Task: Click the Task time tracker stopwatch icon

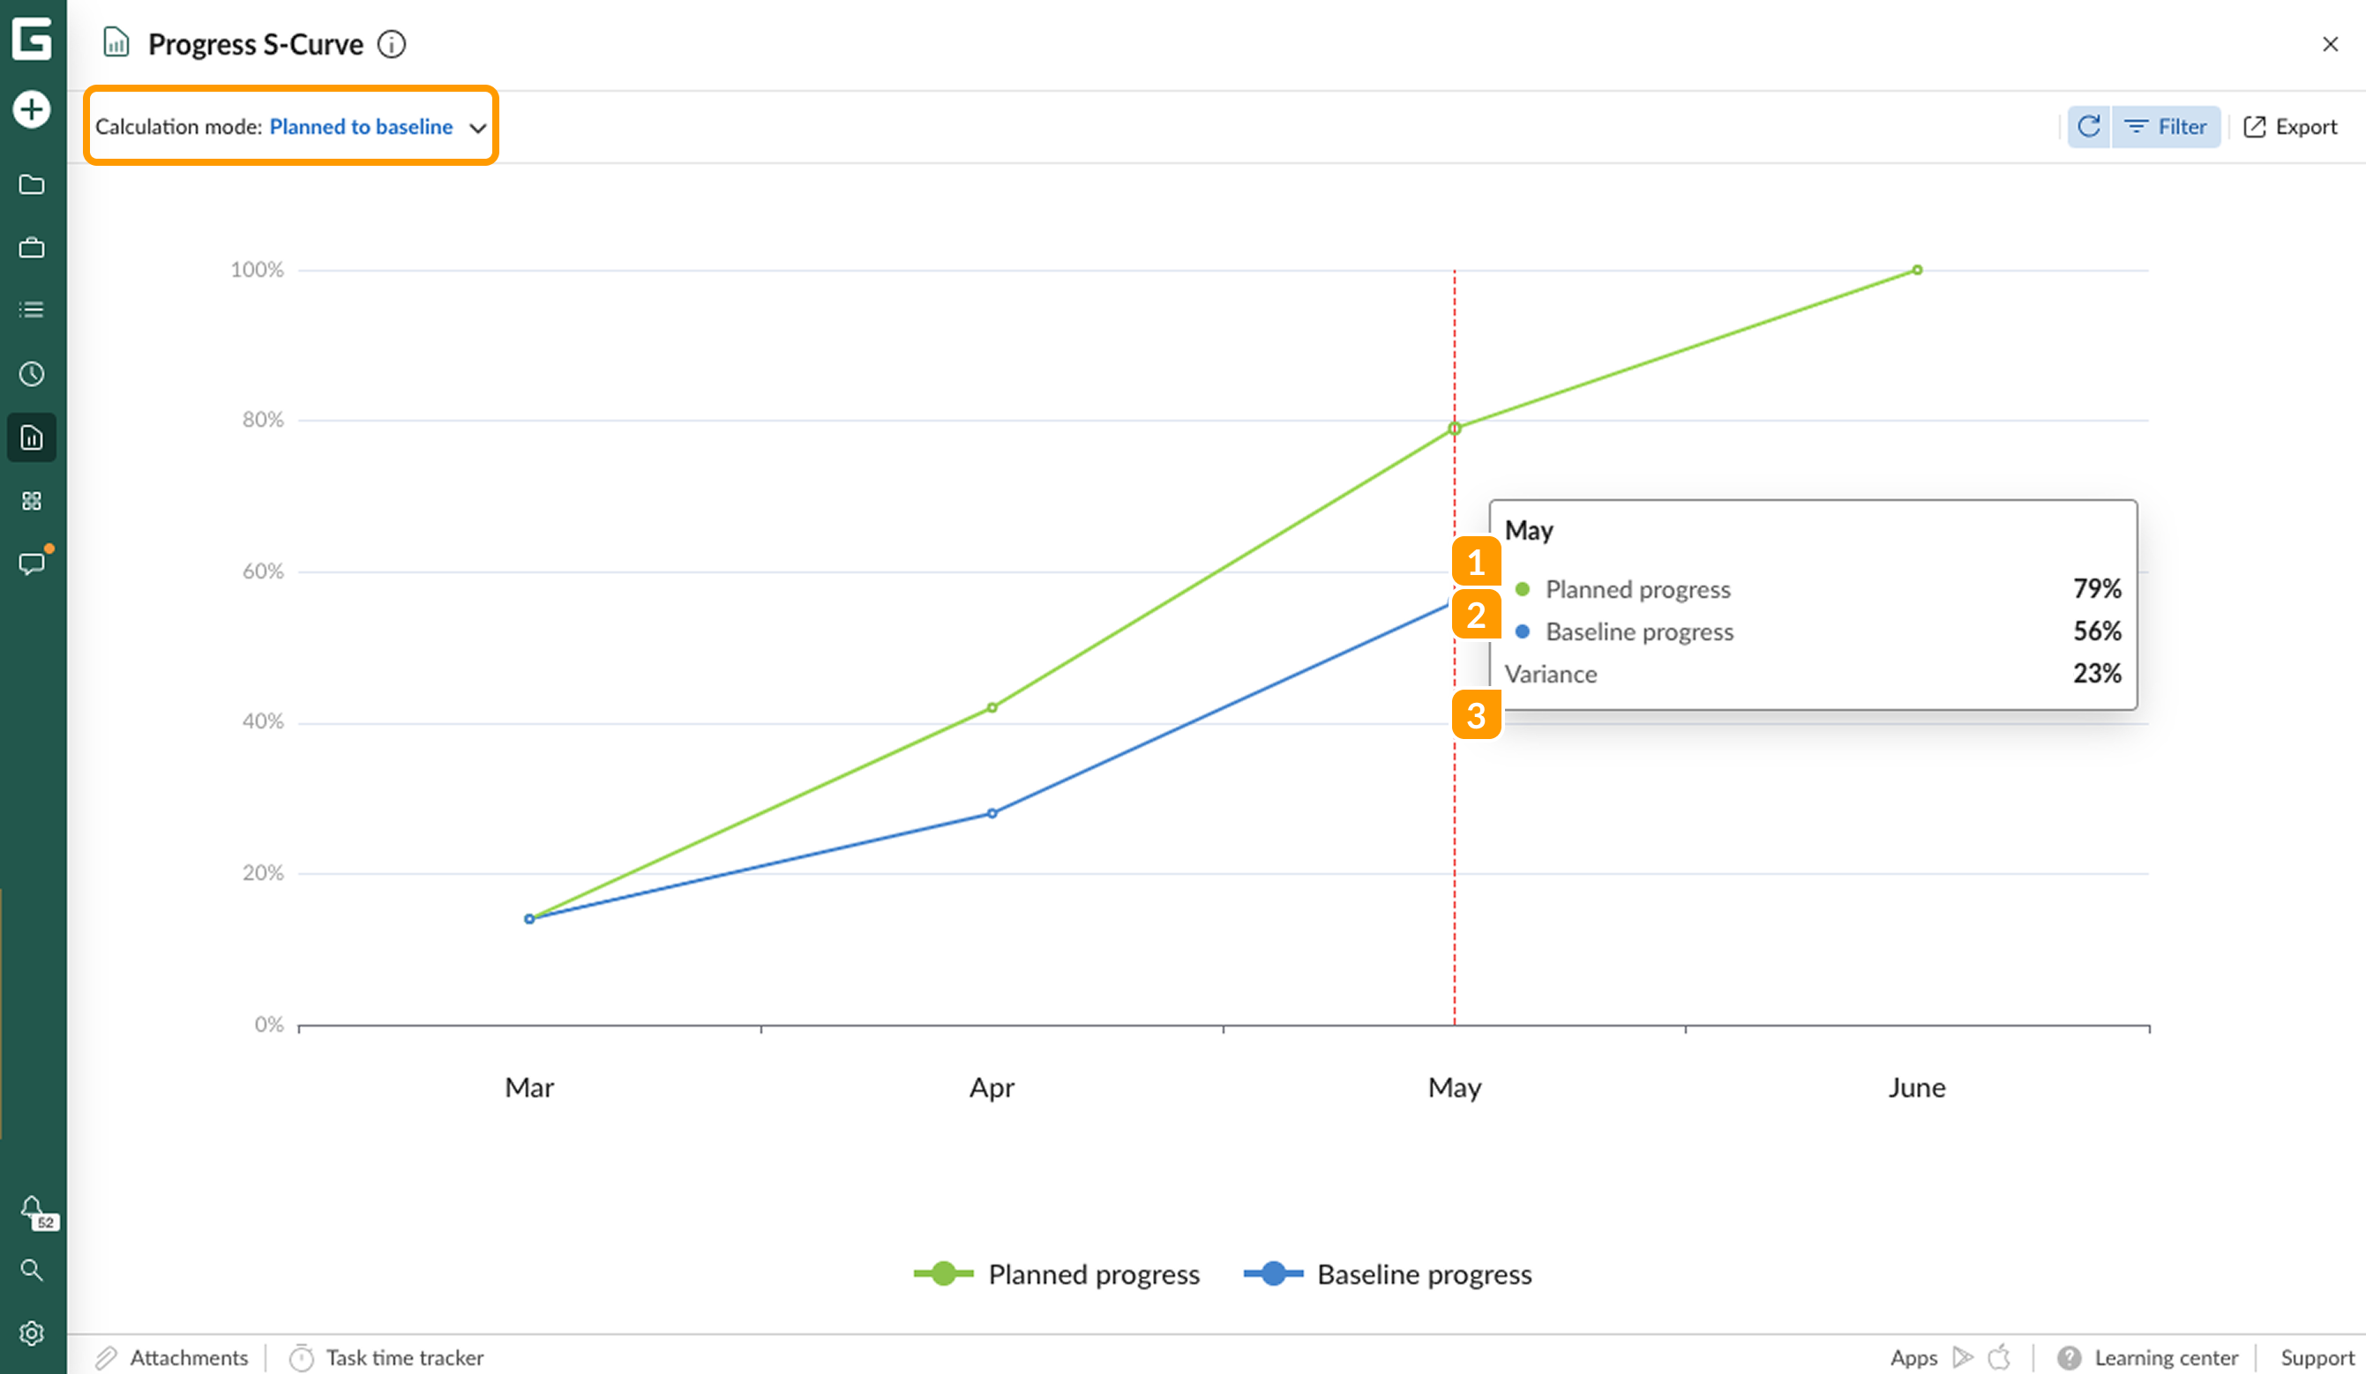Action: click(302, 1357)
